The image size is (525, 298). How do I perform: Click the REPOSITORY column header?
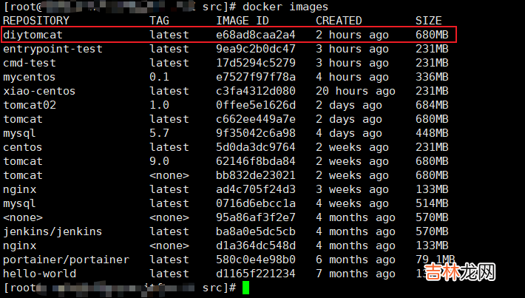35,21
